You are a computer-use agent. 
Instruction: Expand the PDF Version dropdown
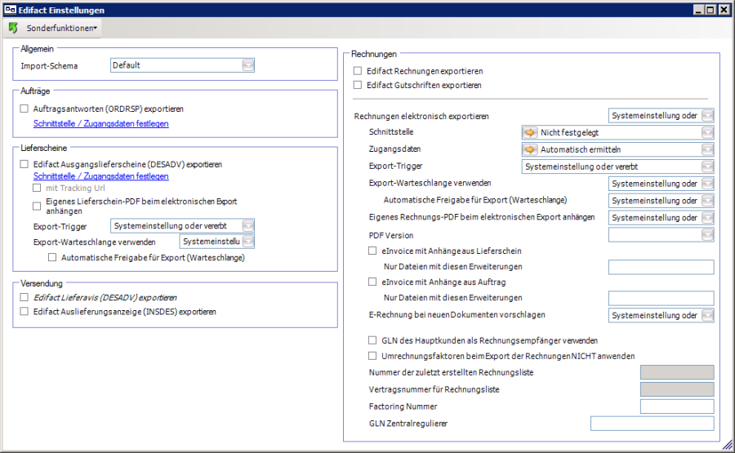coord(707,235)
